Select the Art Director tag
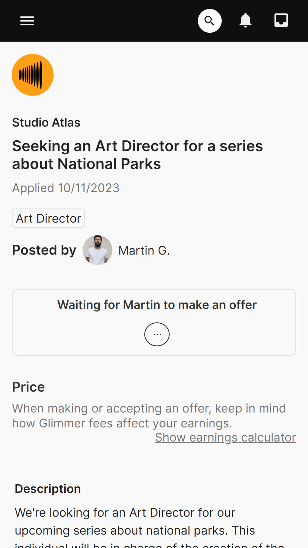 pyautogui.click(x=48, y=218)
